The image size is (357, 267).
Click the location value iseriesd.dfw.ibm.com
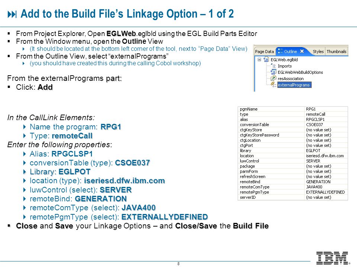[x=326, y=156]
